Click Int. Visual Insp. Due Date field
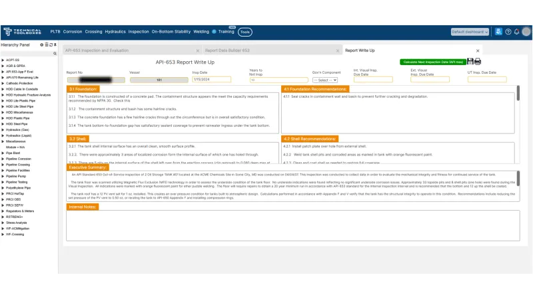The width and height of the screenshot is (533, 299). 373,79
